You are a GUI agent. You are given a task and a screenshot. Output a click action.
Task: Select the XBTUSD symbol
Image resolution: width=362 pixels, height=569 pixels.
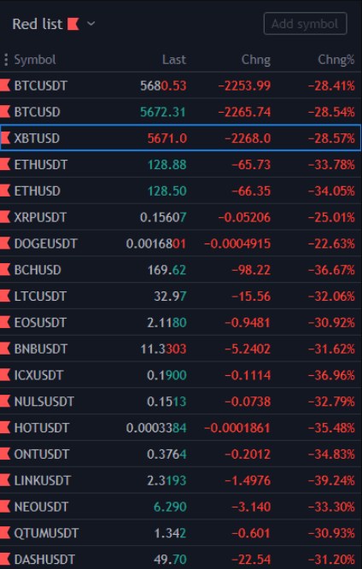click(x=37, y=138)
